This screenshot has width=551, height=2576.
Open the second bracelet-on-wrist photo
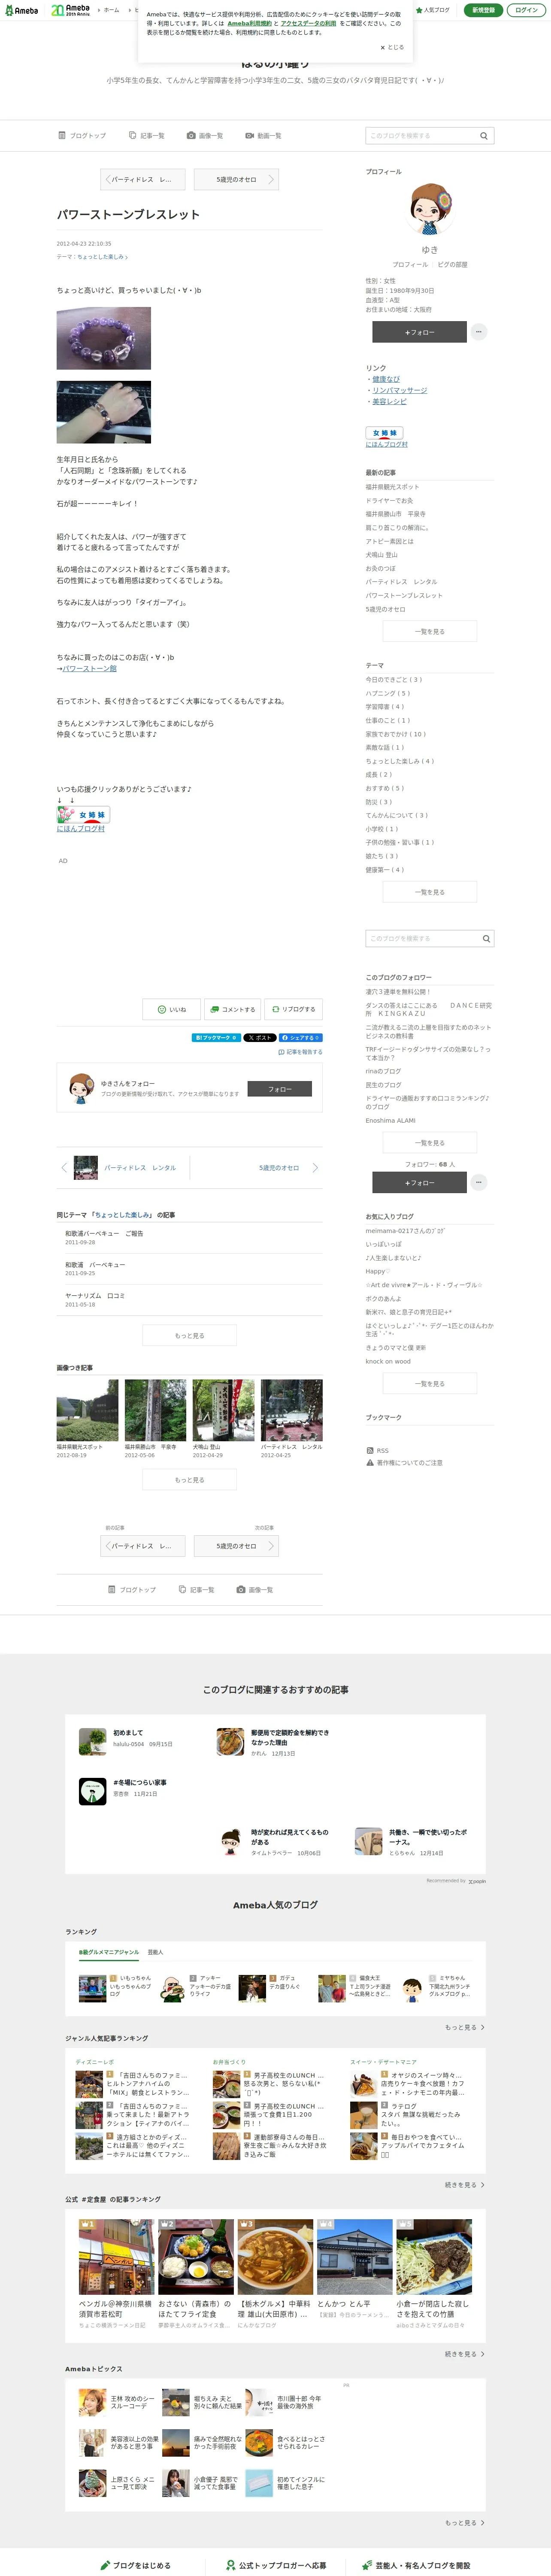[104, 412]
